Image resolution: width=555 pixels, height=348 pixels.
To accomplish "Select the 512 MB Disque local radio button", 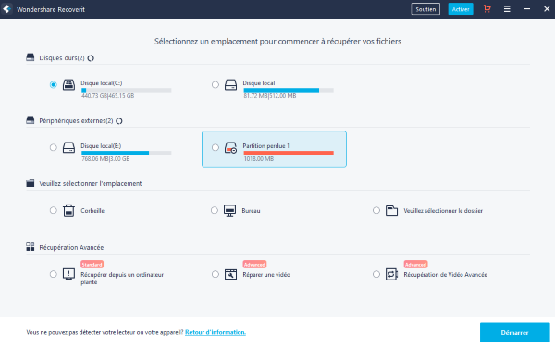I will [216, 84].
